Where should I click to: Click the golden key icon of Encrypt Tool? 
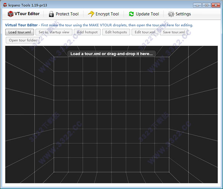click(x=91, y=14)
